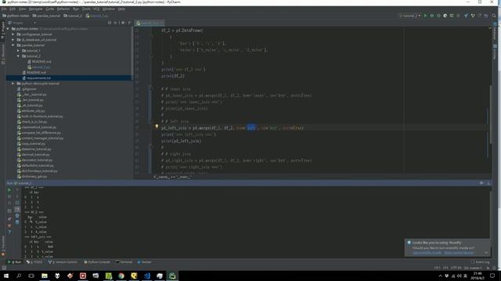Image resolution: width=501 pixels, height=281 pixels.
Task: Click the PyCharm icon in the taskbar
Action: (x=172, y=276)
